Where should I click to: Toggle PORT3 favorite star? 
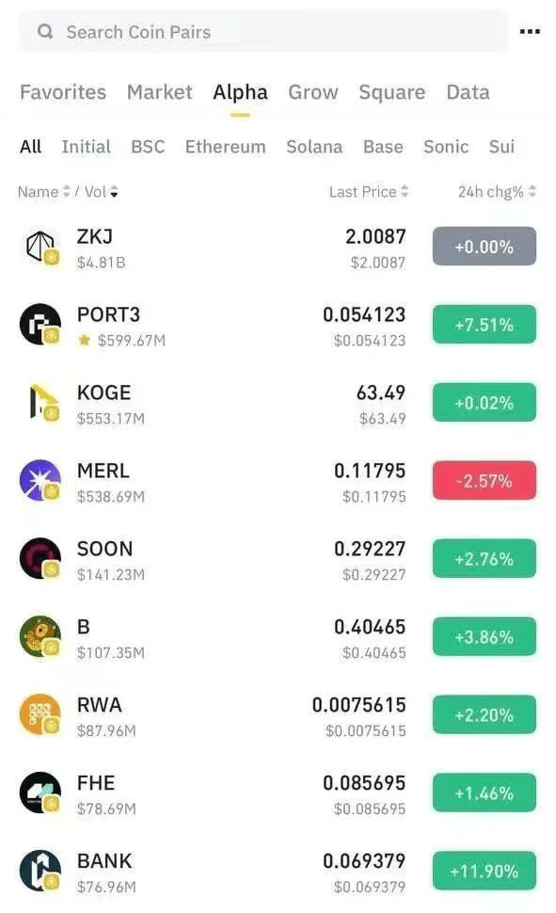pyautogui.click(x=85, y=340)
